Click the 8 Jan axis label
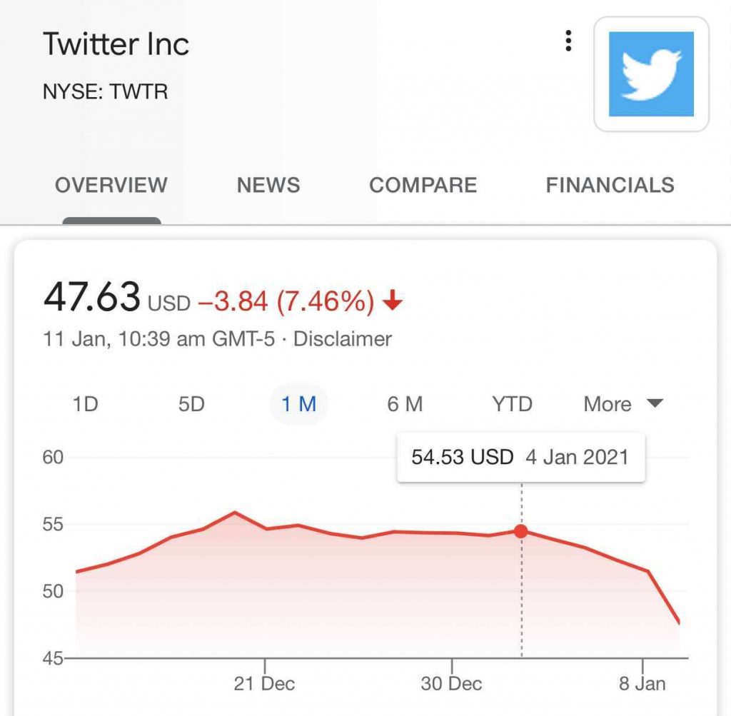 (x=644, y=682)
